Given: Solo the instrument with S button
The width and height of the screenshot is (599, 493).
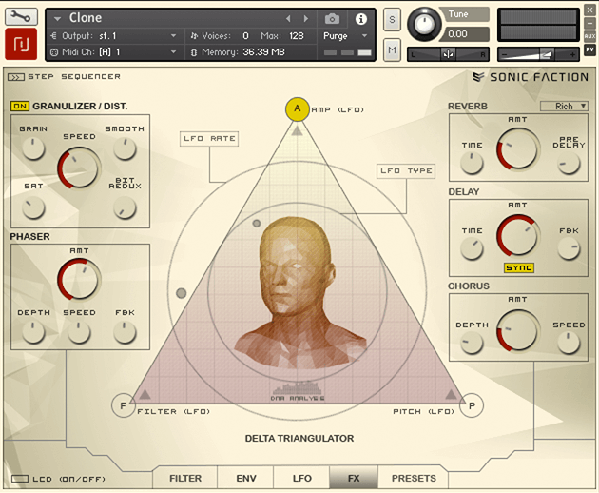Looking at the screenshot, I should [x=392, y=19].
